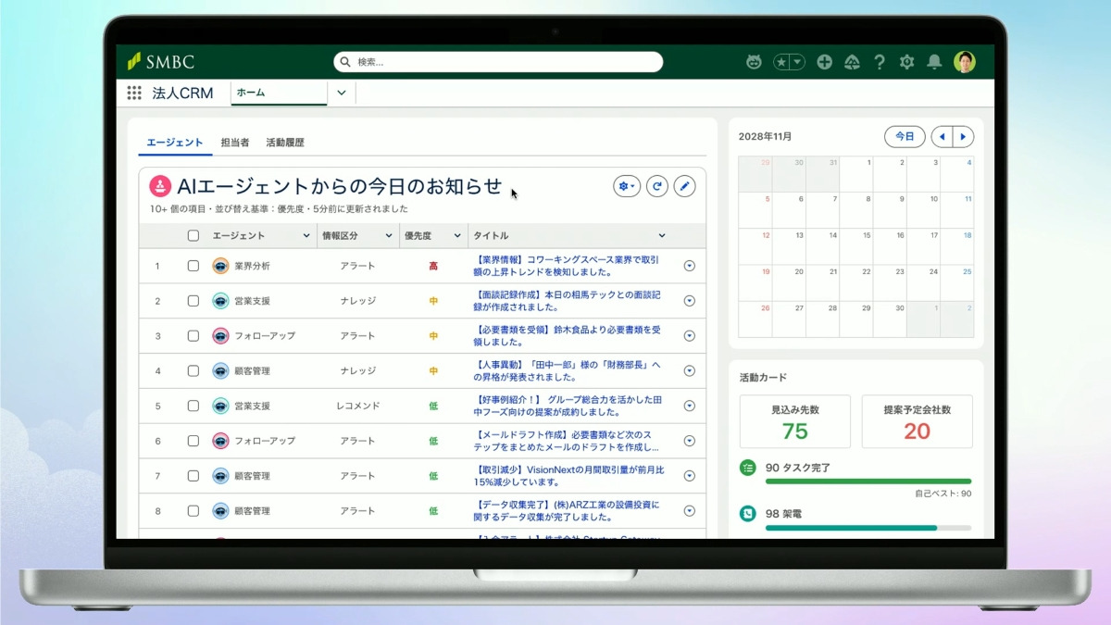Image resolution: width=1111 pixels, height=625 pixels.
Task: Click the 架電 progress bar
Action: click(868, 528)
